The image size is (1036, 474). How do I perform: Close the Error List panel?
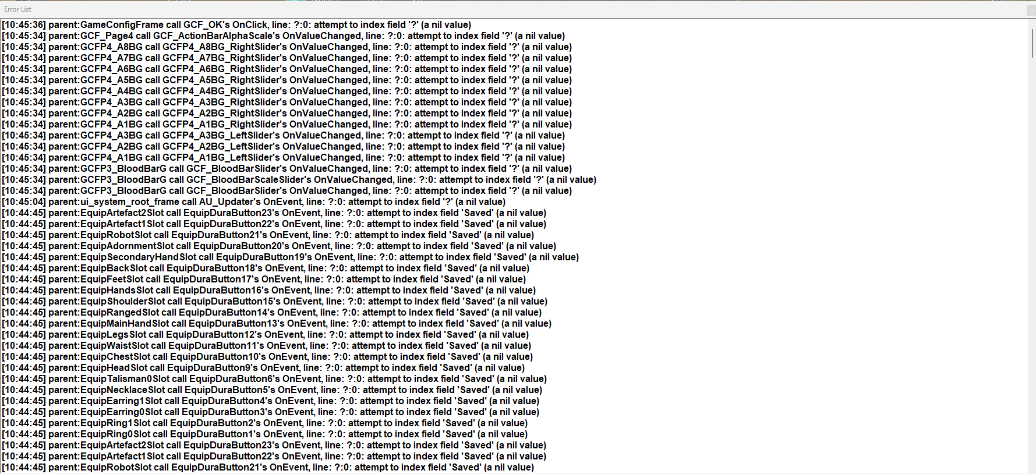point(1031,9)
